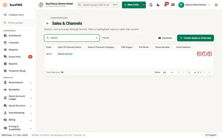Open the page number dropdown
The height and width of the screenshot is (138, 222).
tap(191, 72)
